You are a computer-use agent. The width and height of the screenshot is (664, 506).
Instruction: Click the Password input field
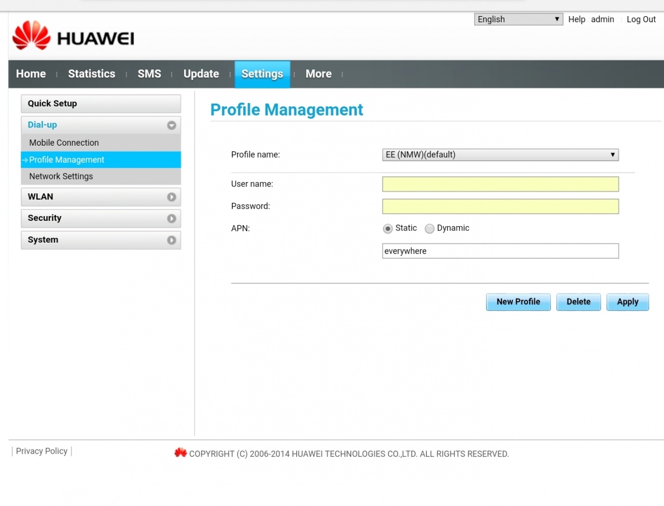pyautogui.click(x=501, y=206)
